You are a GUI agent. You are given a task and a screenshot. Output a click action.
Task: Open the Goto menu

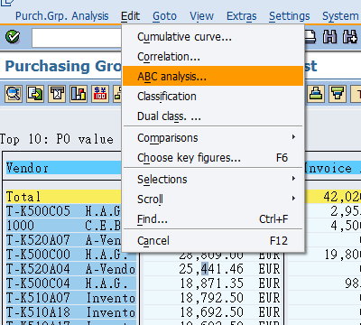pos(164,16)
